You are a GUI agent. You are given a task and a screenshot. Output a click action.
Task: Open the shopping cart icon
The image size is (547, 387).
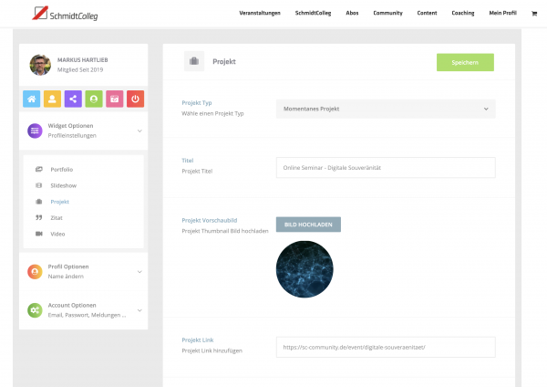(535, 13)
